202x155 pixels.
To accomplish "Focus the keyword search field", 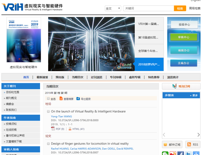I will tap(148, 8).
